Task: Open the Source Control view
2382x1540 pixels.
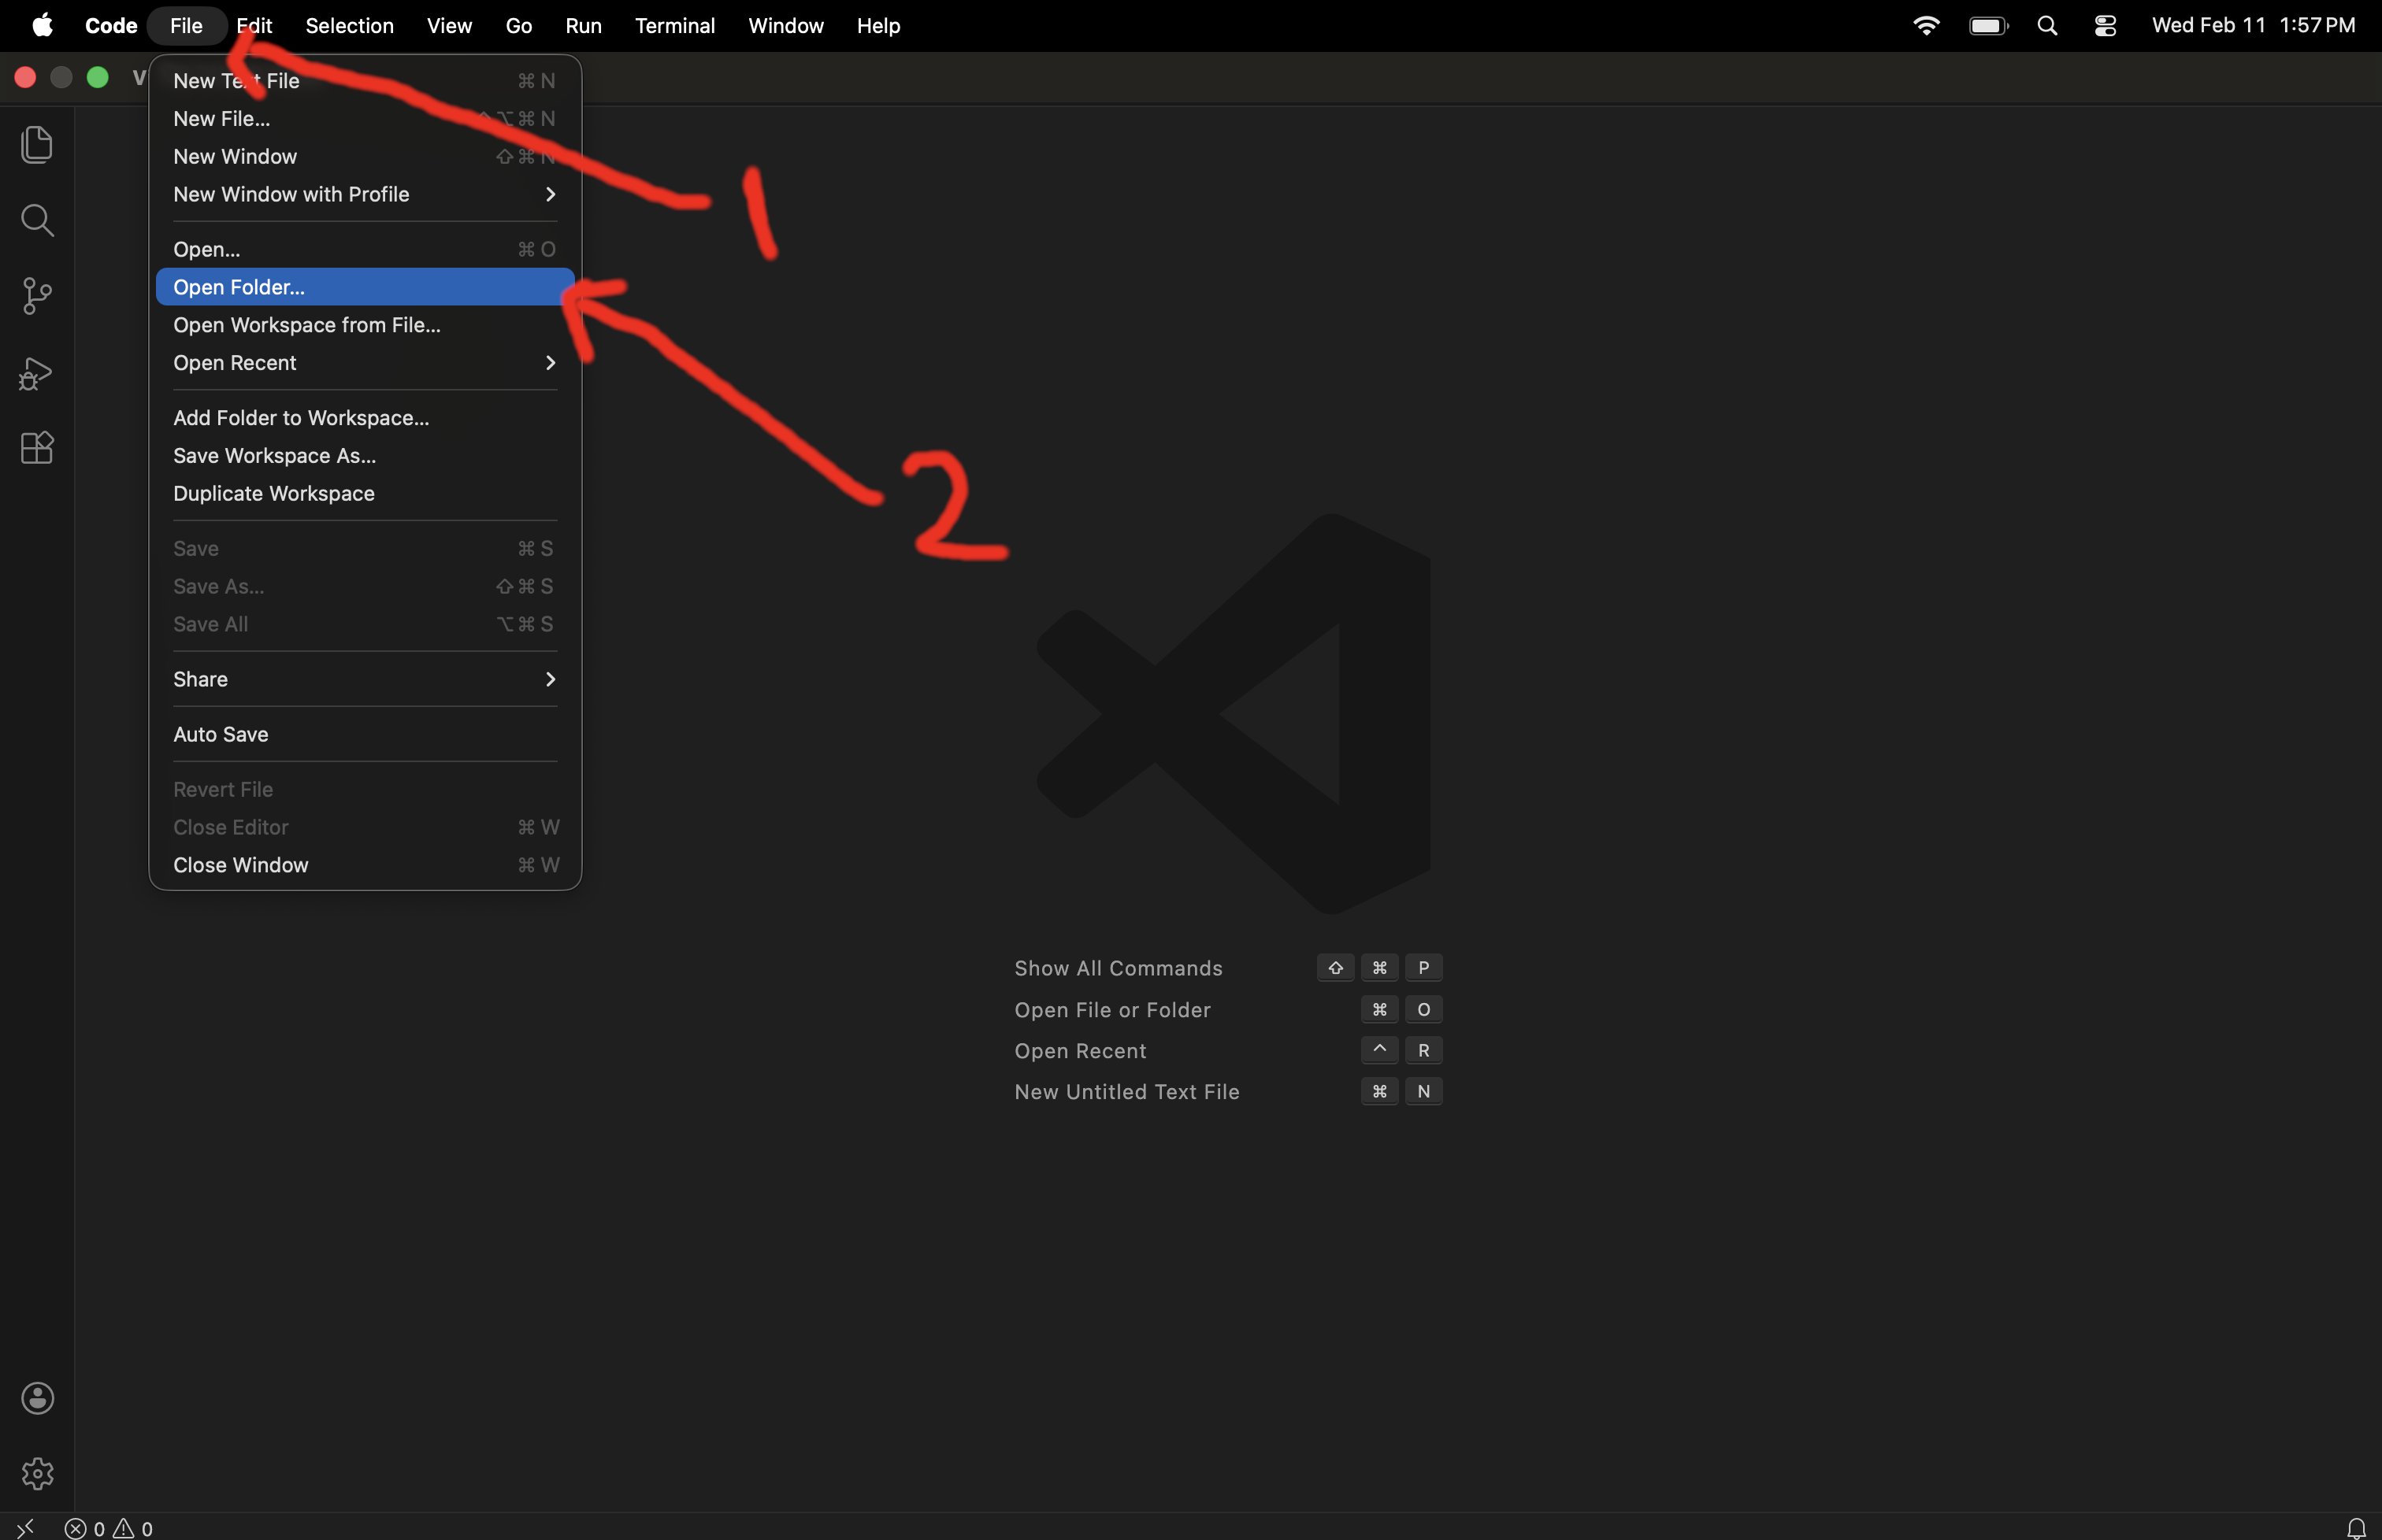Action: pos(37,295)
